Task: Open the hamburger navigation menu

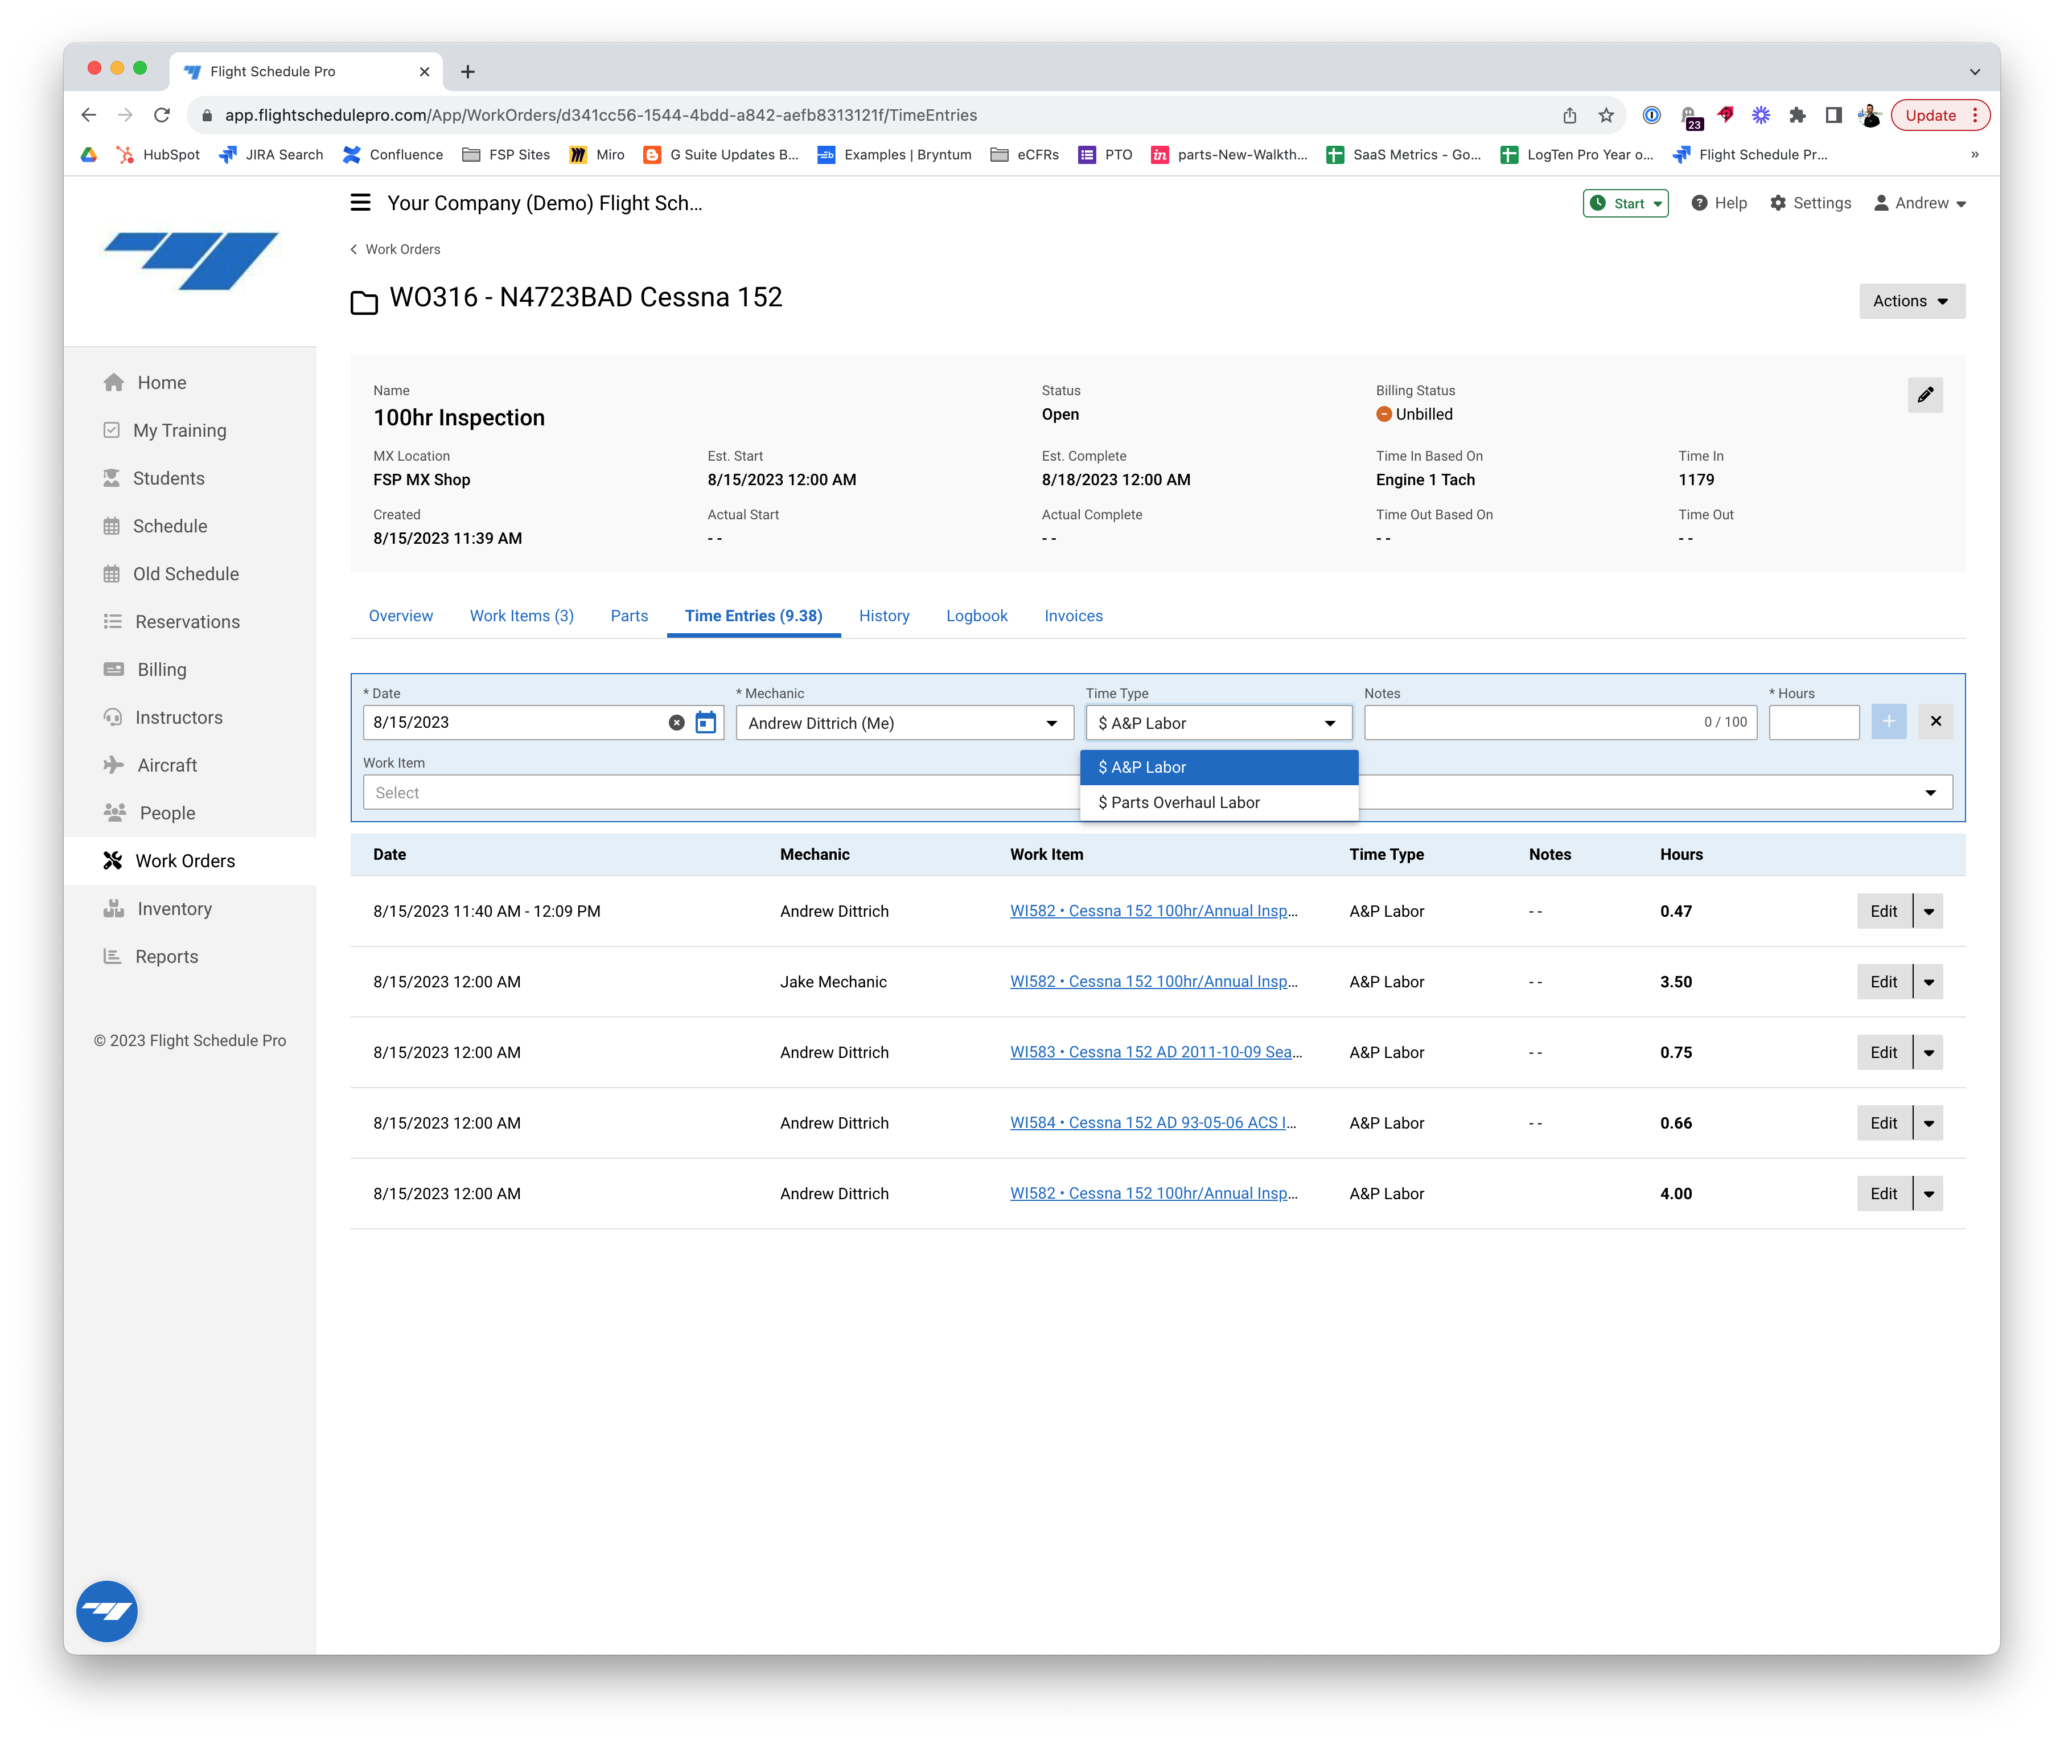Action: (x=361, y=202)
